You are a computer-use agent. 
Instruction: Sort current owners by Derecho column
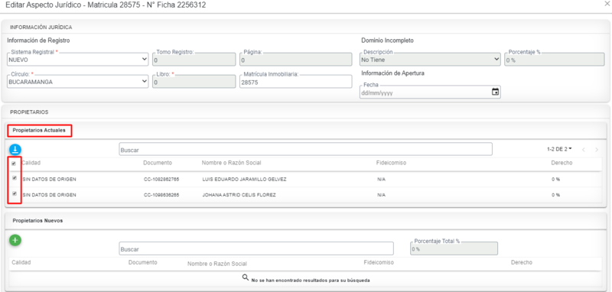[562, 163]
